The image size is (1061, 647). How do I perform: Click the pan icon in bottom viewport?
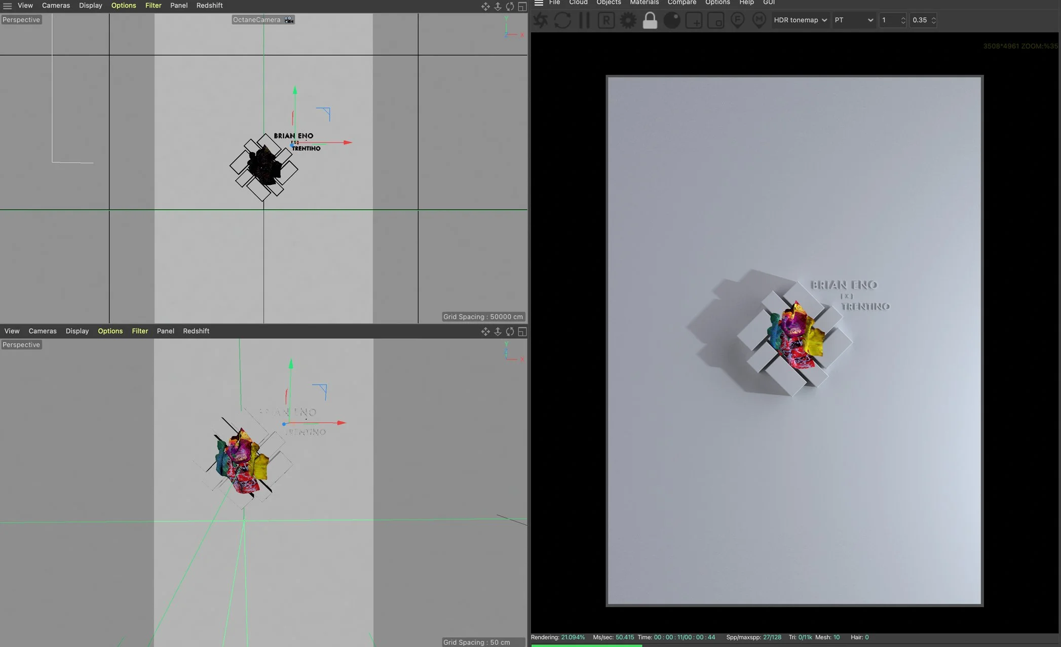pyautogui.click(x=485, y=331)
